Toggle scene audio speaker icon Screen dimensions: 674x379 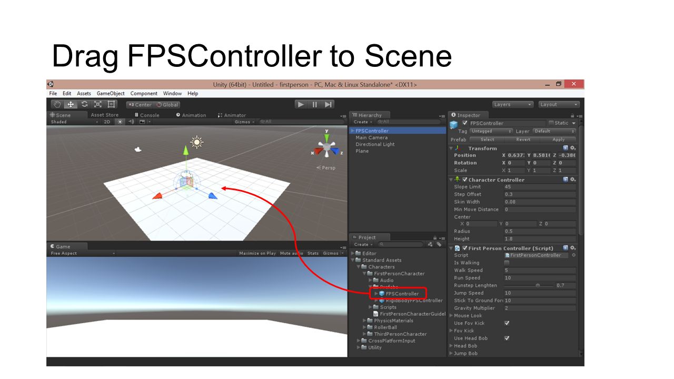point(131,122)
